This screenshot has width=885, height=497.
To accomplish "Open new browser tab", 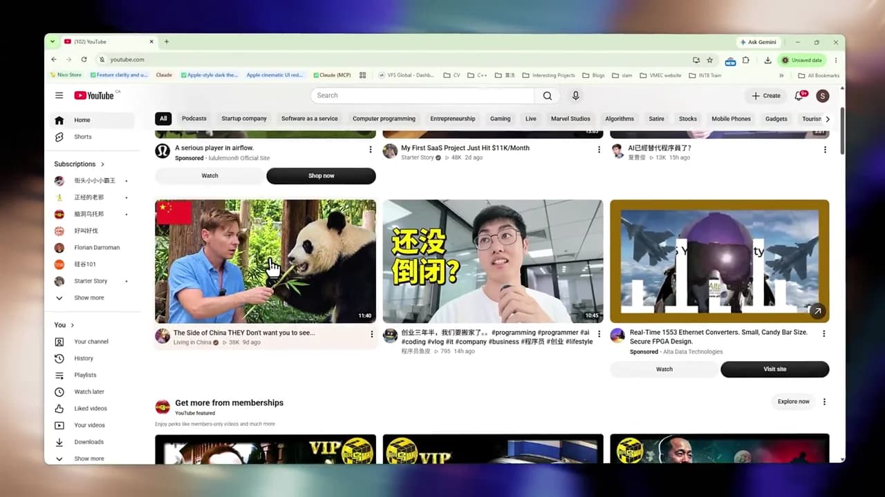I will [x=166, y=41].
